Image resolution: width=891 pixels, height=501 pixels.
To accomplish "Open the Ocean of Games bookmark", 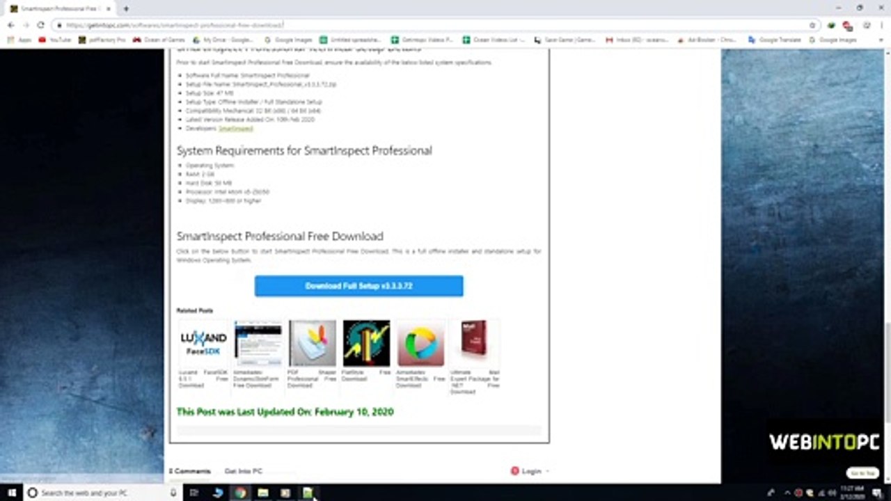I will point(159,40).
